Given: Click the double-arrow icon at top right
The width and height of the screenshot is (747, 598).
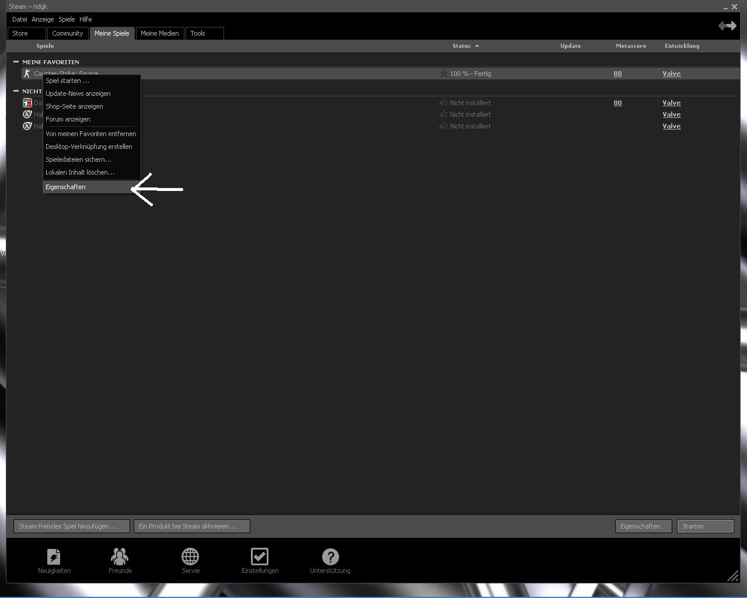Looking at the screenshot, I should click(x=727, y=26).
